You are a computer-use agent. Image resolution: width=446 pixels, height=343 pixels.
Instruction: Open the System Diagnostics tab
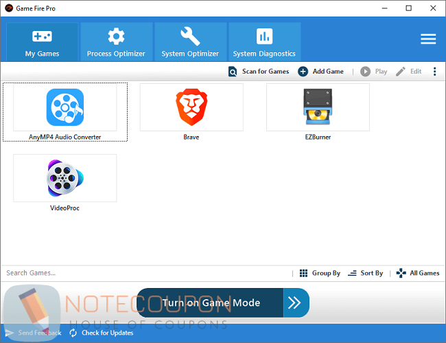(x=265, y=42)
